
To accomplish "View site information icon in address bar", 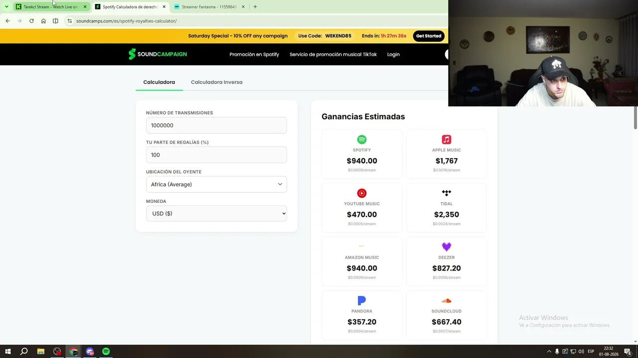I will (70, 21).
